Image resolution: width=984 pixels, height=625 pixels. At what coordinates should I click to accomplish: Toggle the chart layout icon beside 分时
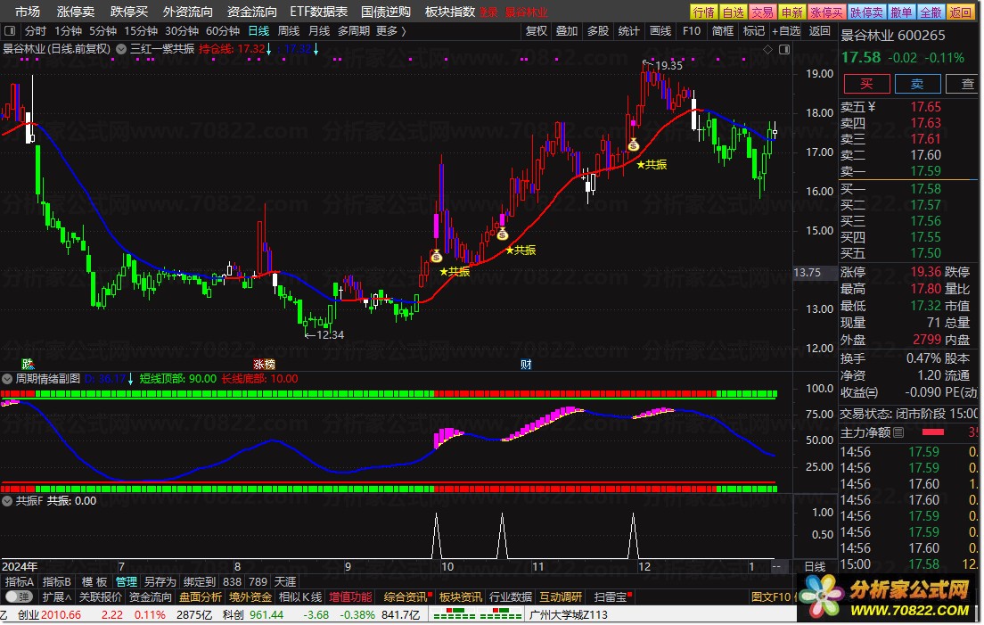10,30
